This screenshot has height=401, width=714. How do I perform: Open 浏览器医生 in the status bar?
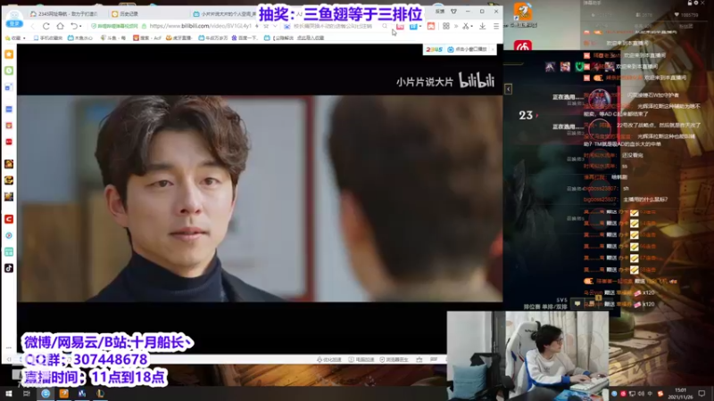coord(394,360)
